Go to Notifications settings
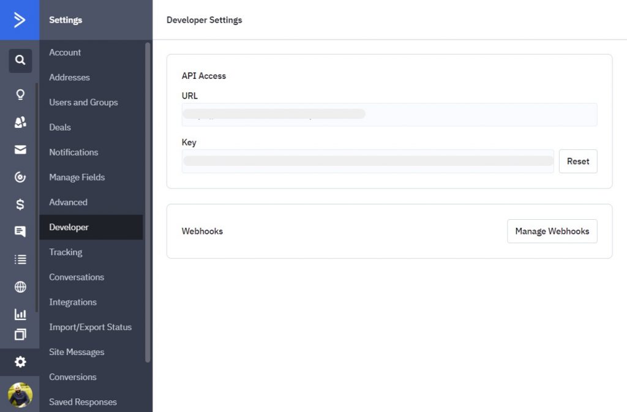The width and height of the screenshot is (627, 412). (73, 152)
